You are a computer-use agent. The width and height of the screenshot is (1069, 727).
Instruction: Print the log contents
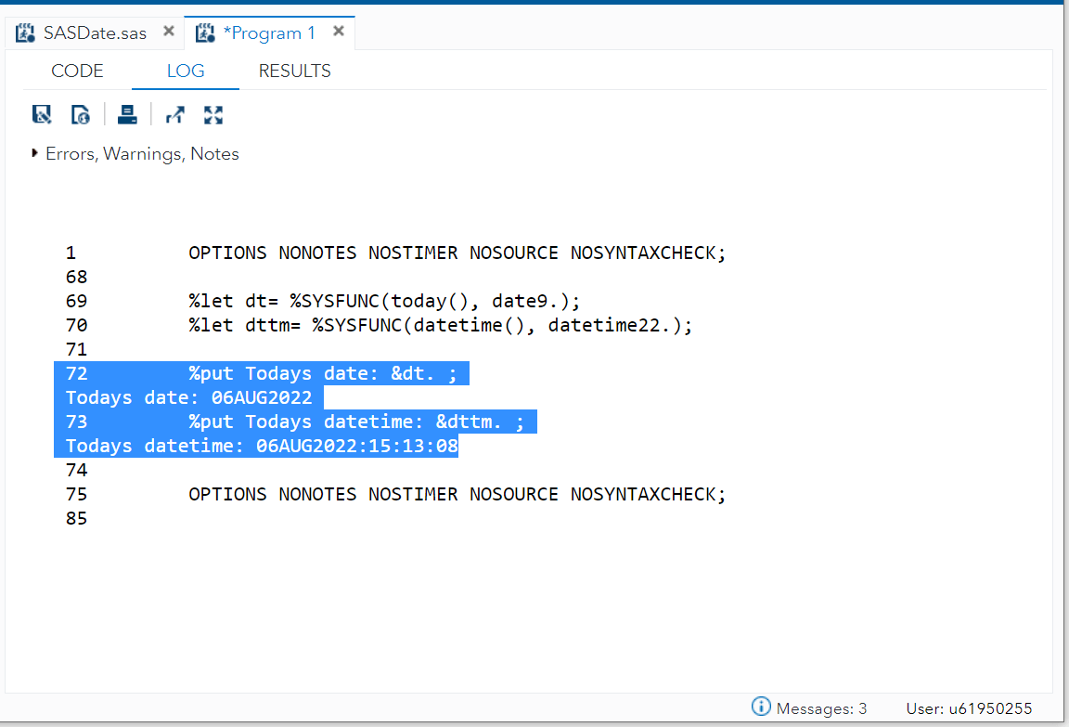[127, 114]
